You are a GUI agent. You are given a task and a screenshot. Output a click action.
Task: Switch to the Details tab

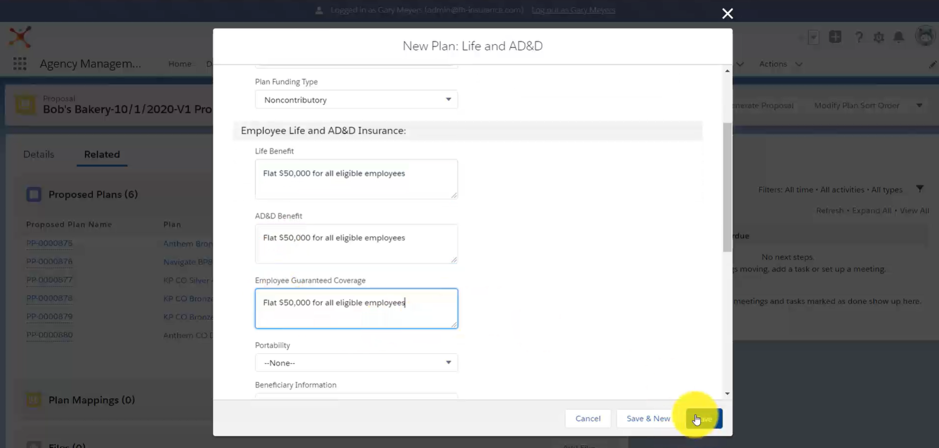(39, 154)
